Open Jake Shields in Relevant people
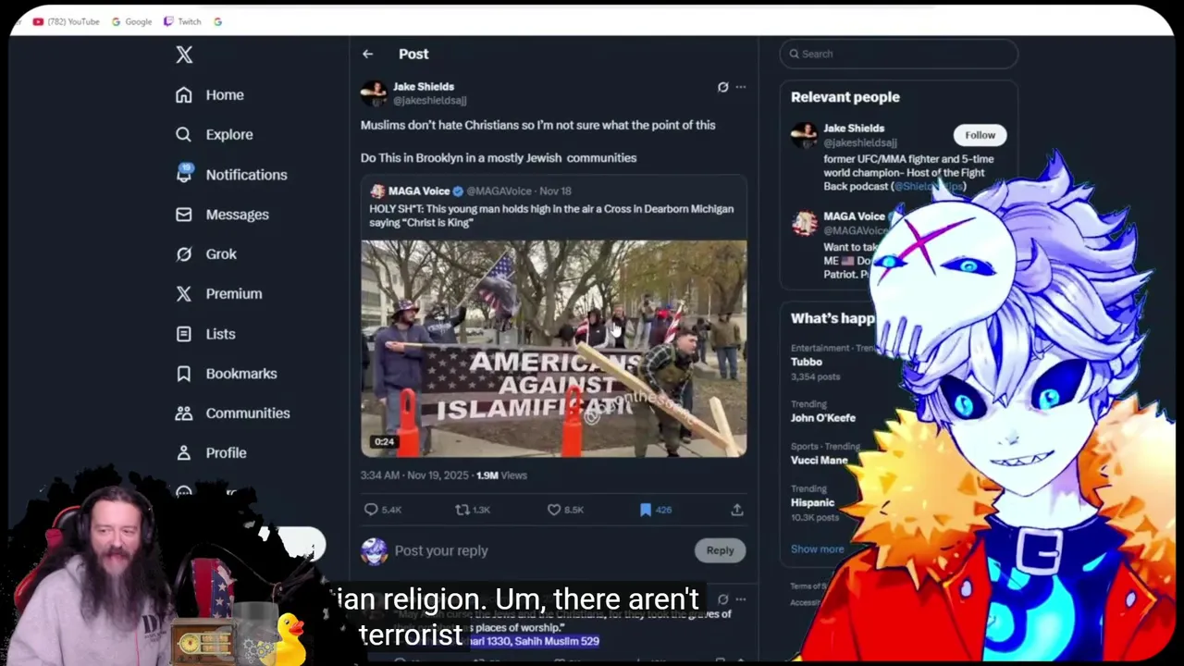Viewport: 1184px width, 666px height. tap(854, 128)
